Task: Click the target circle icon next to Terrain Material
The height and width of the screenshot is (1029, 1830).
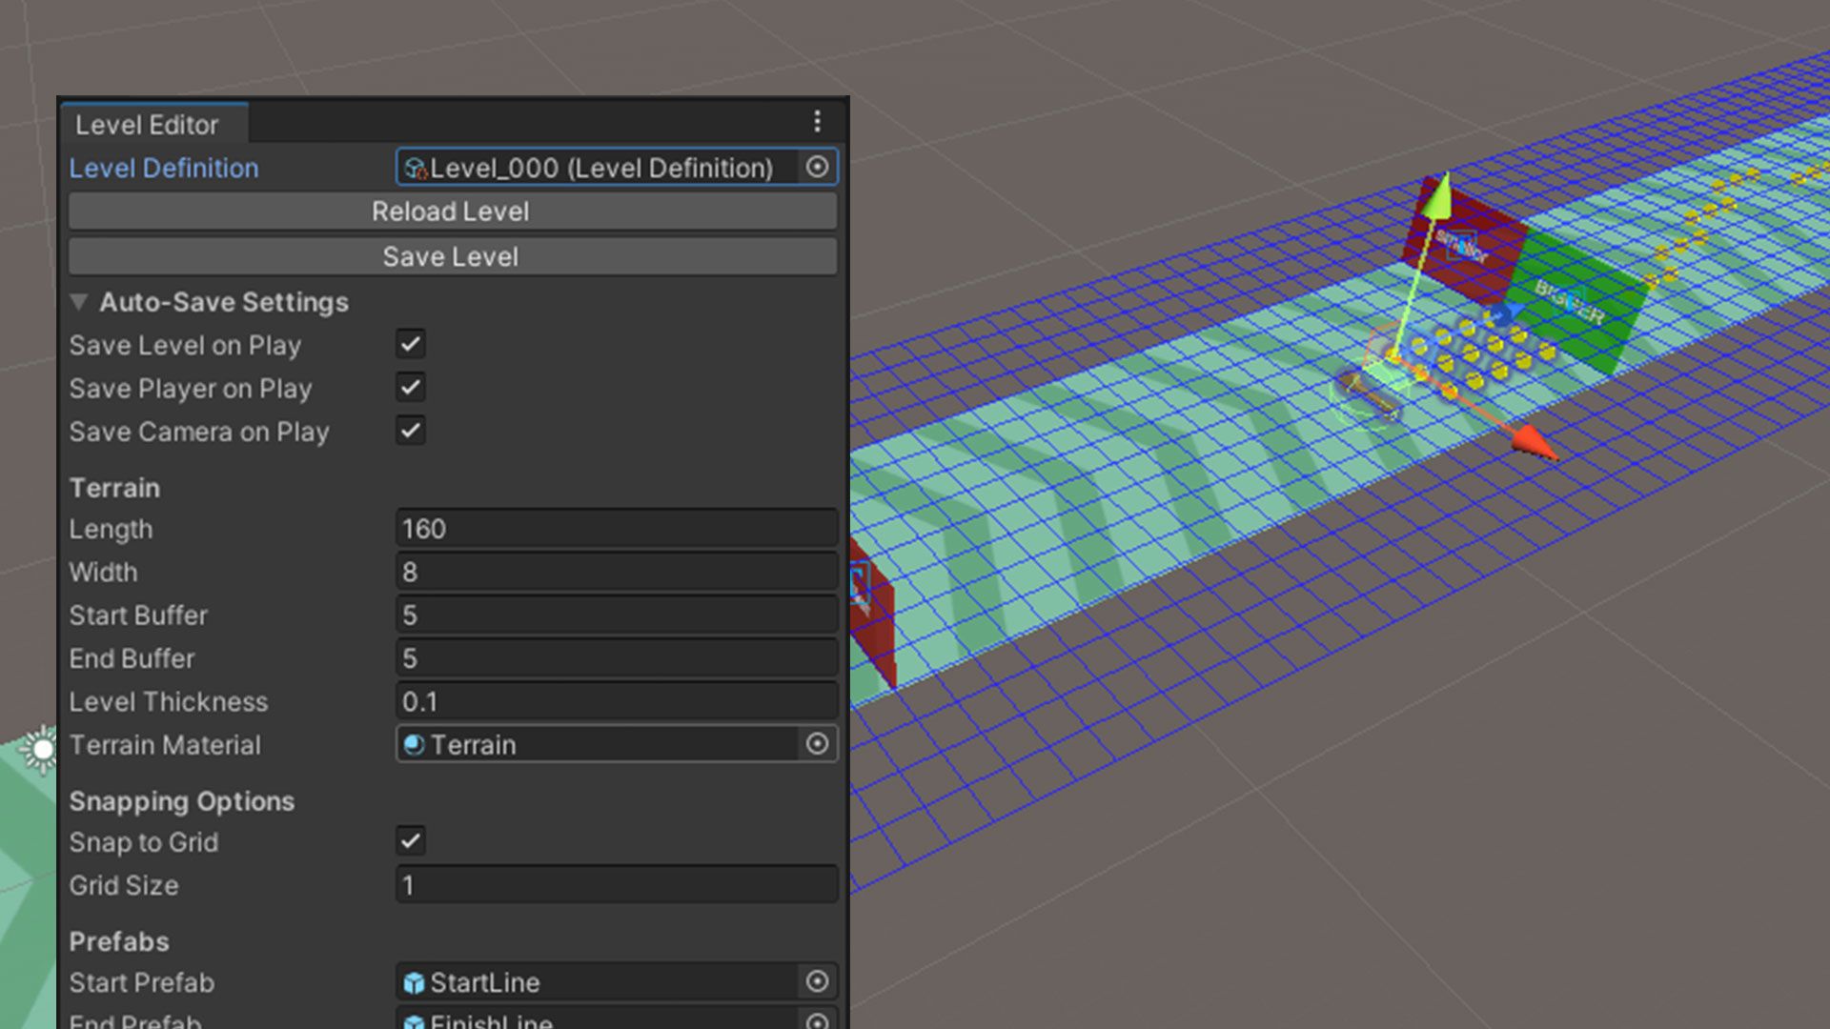Action: (x=817, y=744)
